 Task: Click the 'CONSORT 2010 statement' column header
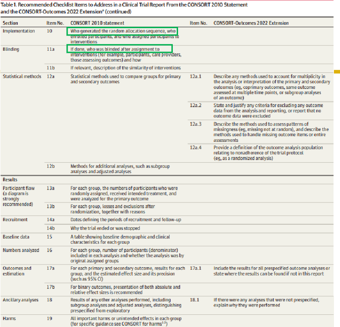click(x=97, y=23)
